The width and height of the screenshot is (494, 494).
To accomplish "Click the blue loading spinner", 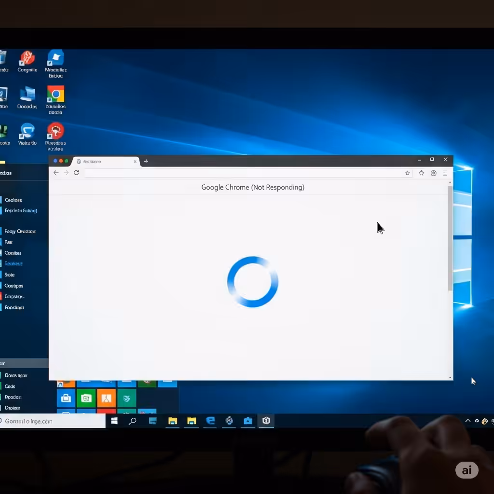I will [x=253, y=282].
